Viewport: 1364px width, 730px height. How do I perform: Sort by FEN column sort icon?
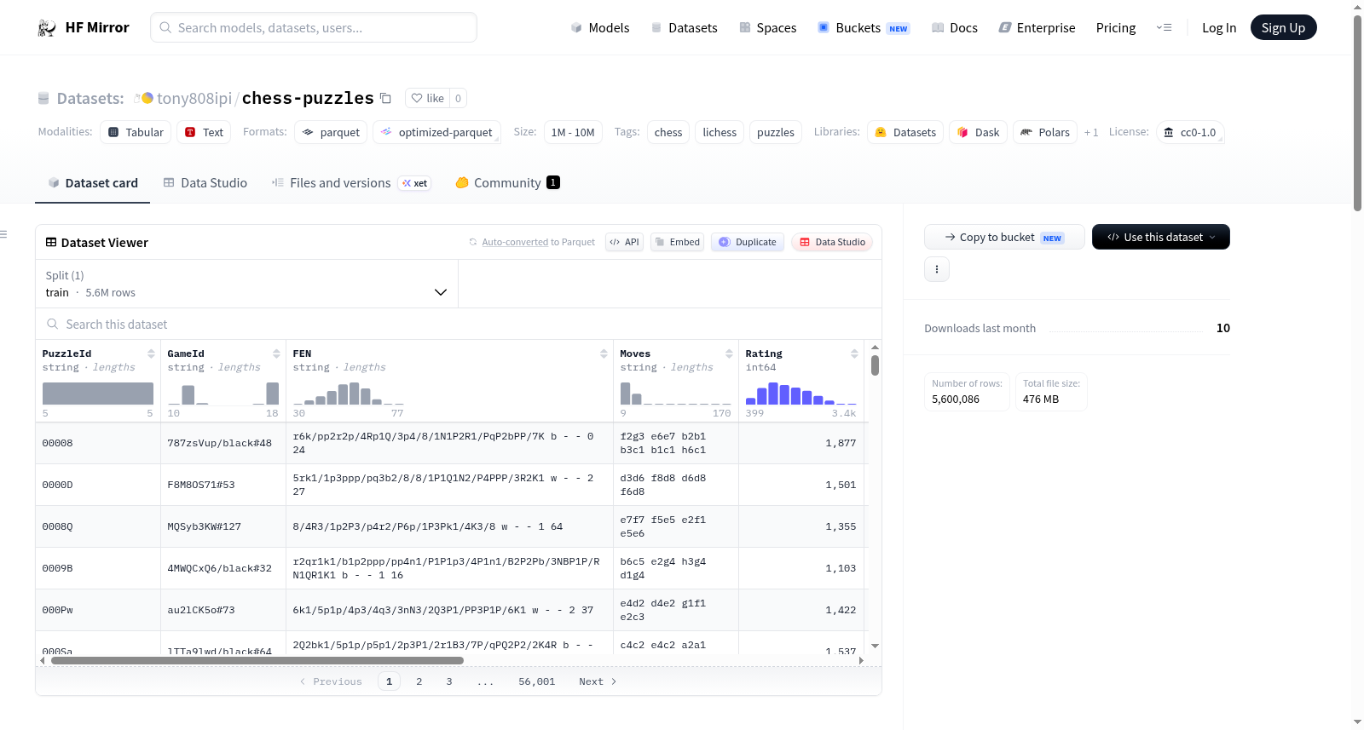click(x=604, y=354)
